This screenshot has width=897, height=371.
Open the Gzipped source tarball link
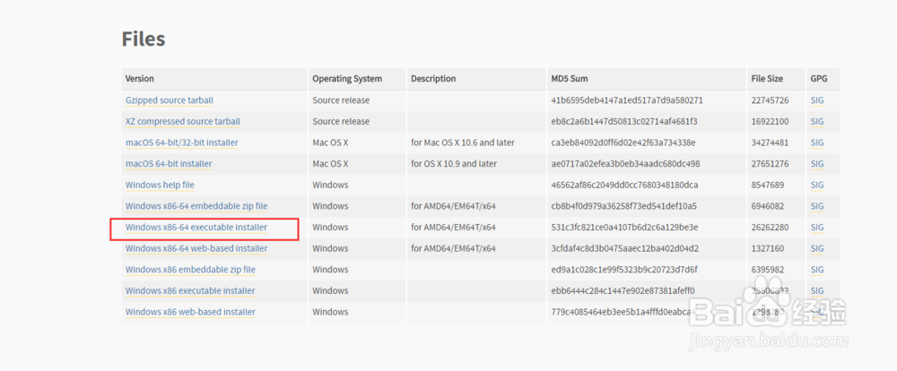[170, 100]
